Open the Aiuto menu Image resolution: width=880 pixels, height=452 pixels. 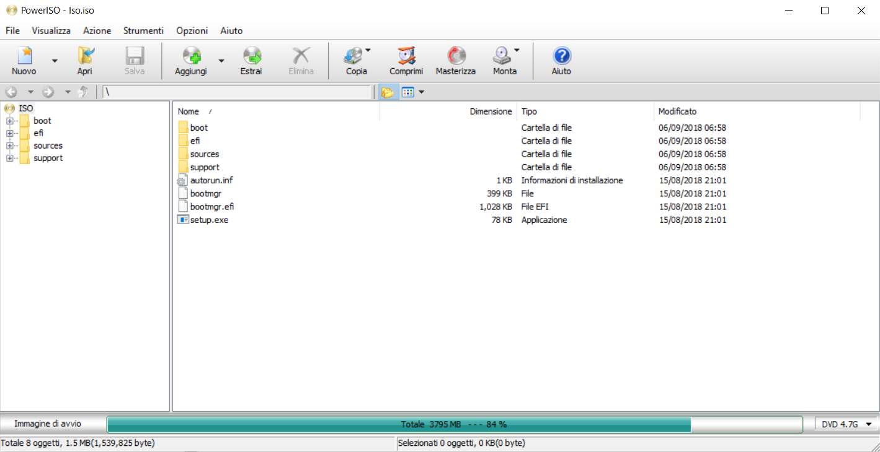click(231, 30)
